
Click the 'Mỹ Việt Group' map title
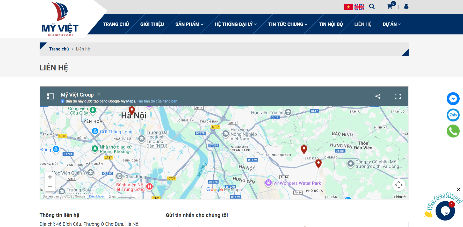click(x=77, y=95)
